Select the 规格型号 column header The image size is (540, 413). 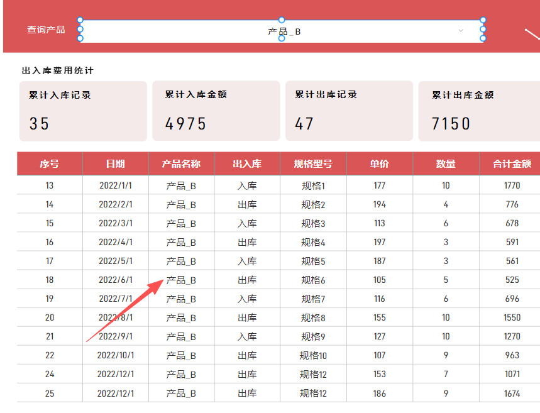pos(313,164)
